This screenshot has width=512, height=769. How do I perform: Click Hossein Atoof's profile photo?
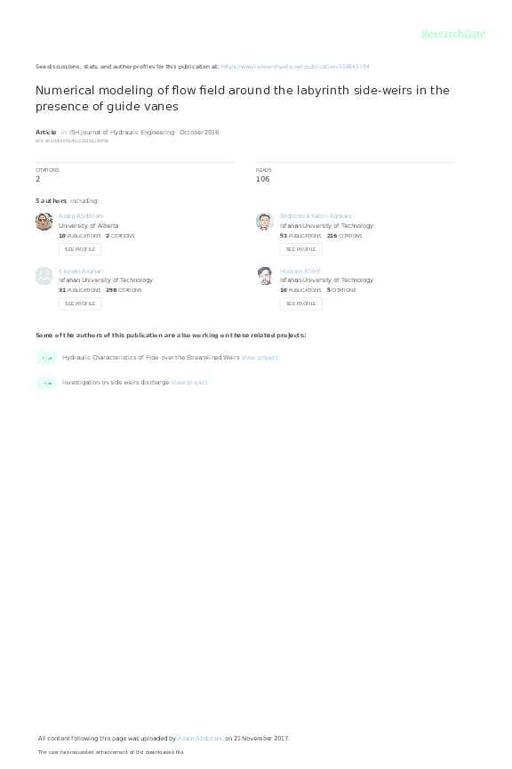point(265,276)
